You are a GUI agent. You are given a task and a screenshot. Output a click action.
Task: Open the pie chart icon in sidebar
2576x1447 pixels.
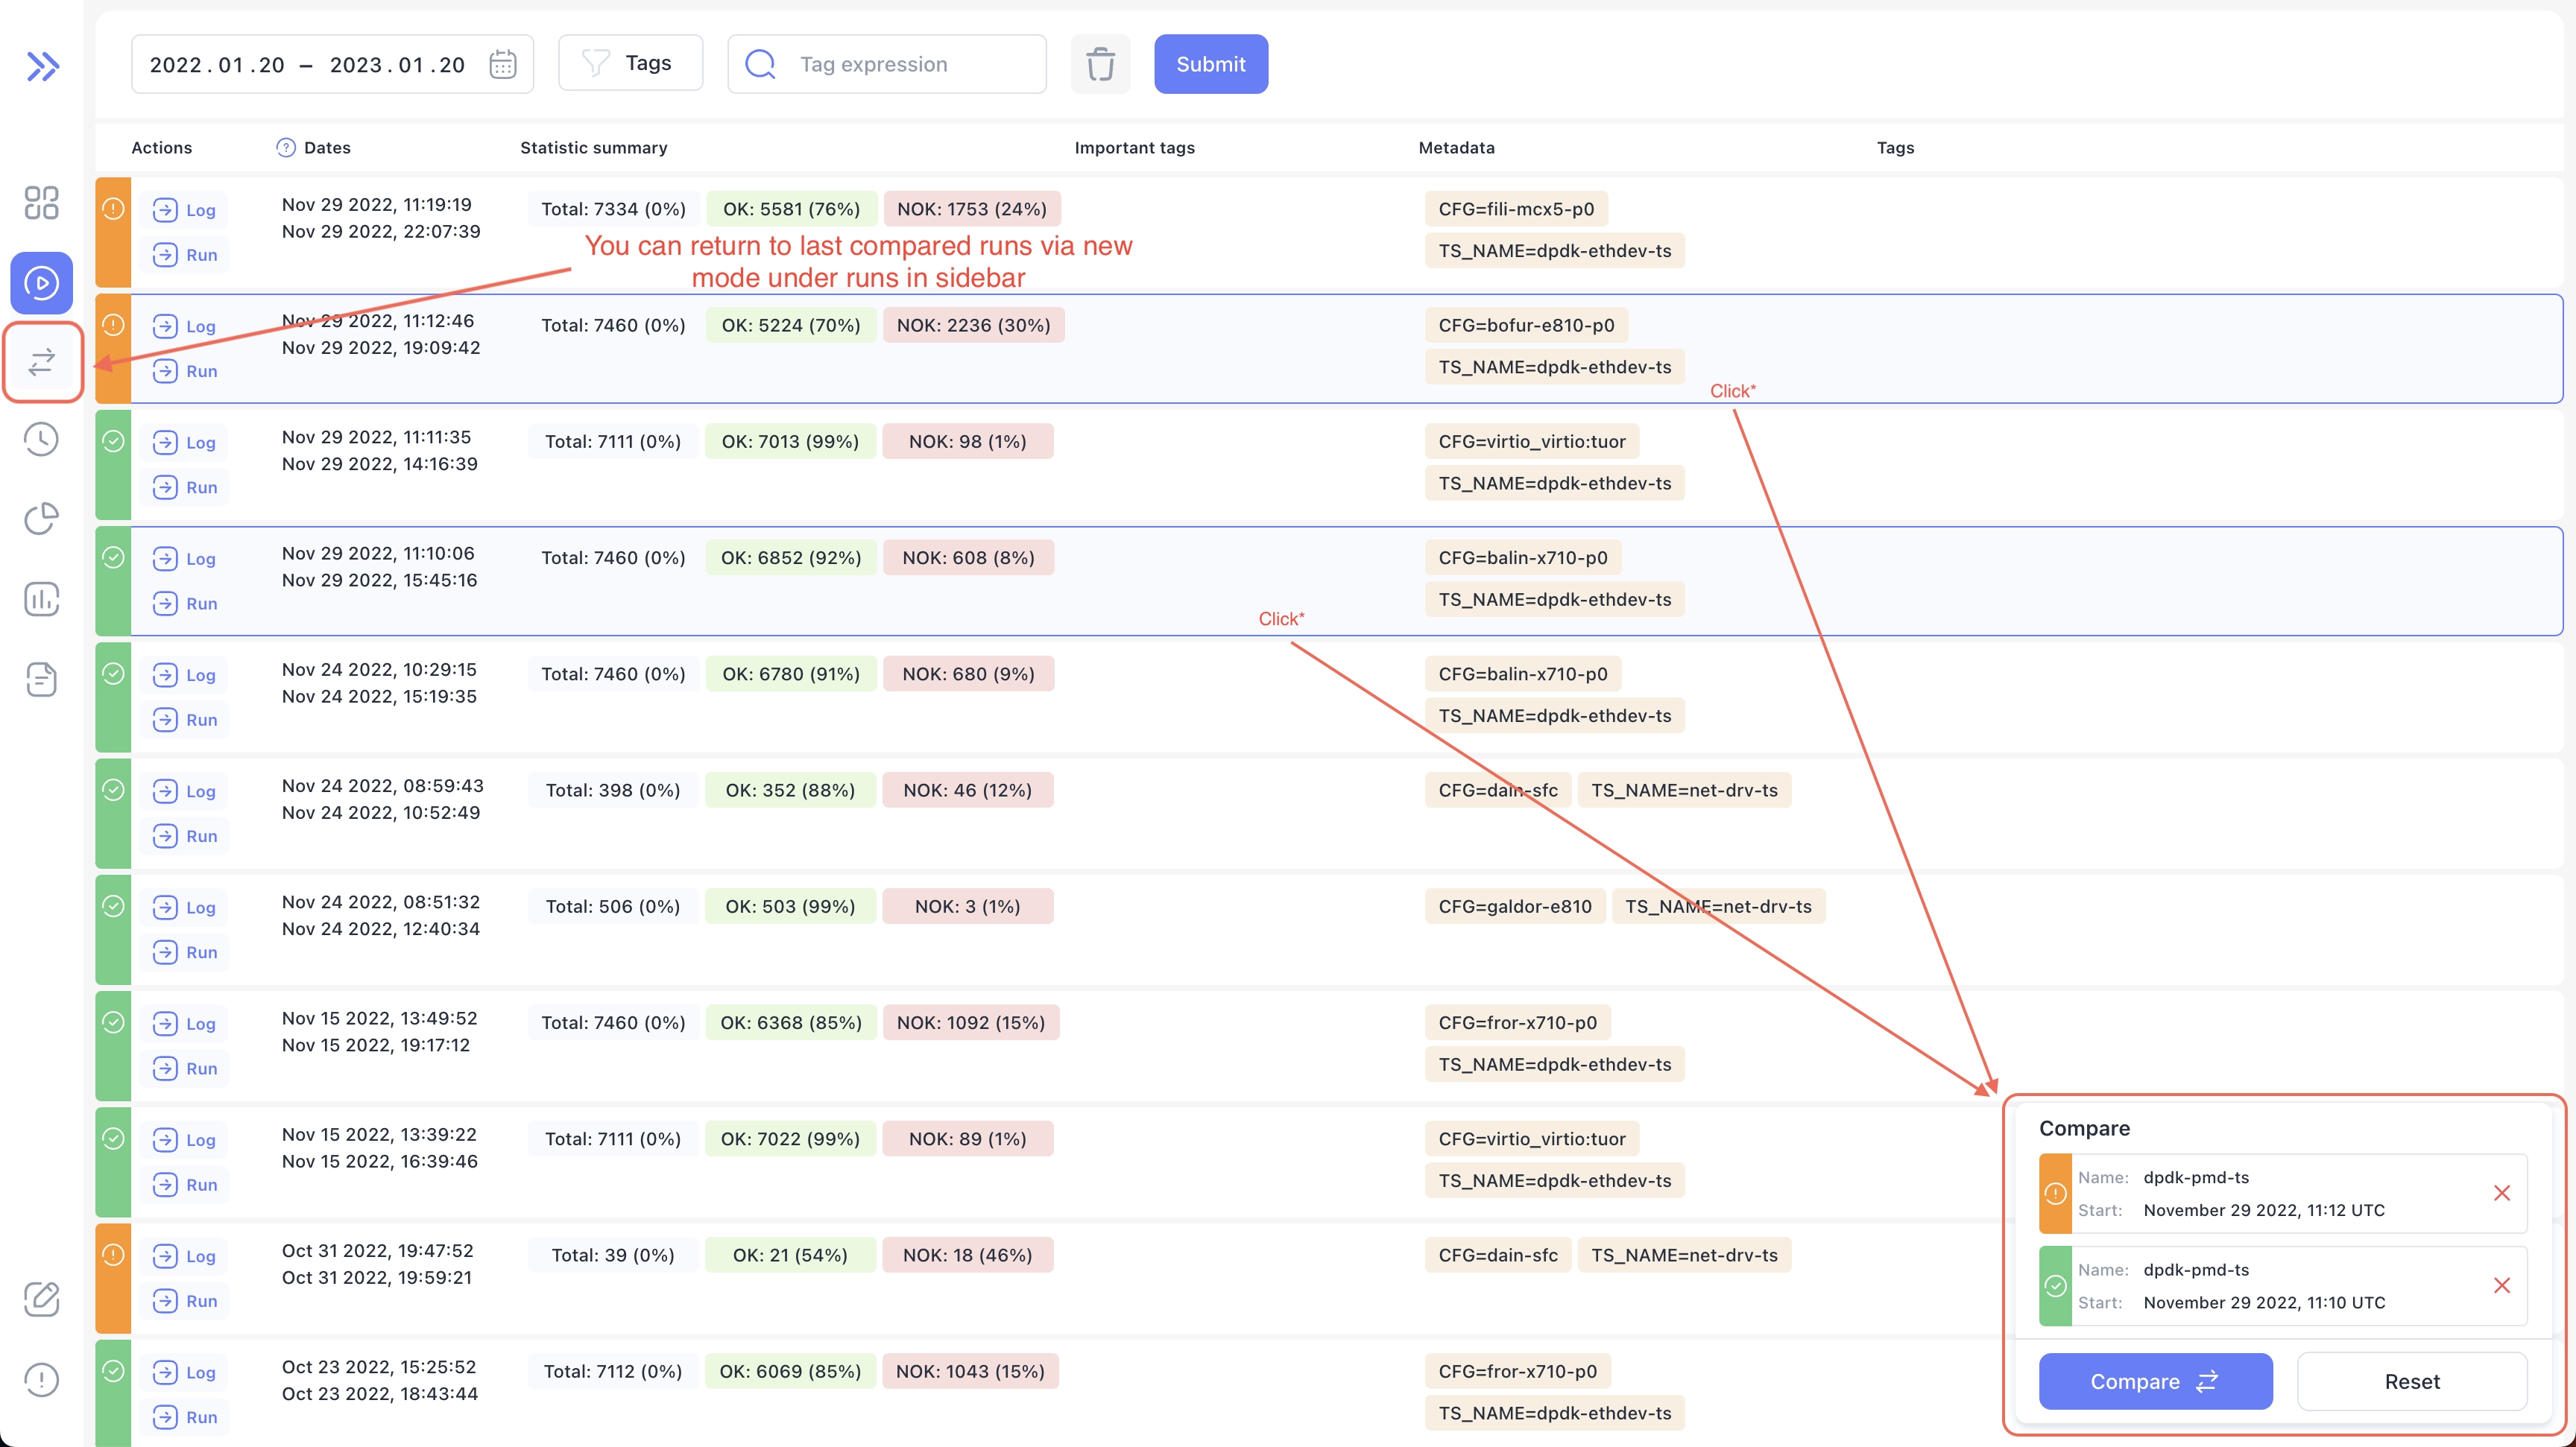[41, 519]
